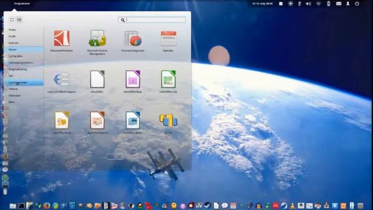Go to second page of launcher apps

coord(119,156)
